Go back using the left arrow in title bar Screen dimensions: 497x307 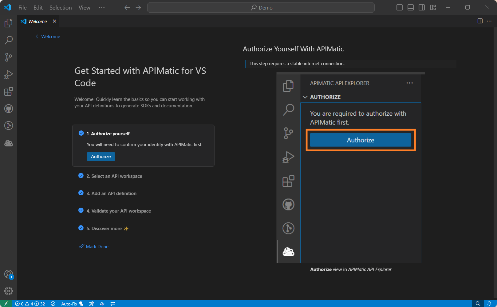127,7
